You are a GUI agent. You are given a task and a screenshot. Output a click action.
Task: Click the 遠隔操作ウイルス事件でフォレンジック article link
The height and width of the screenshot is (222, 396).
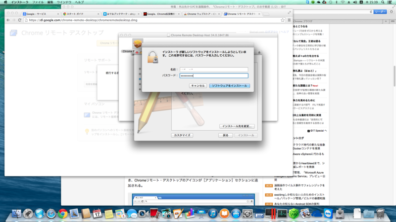pyautogui.click(x=299, y=187)
